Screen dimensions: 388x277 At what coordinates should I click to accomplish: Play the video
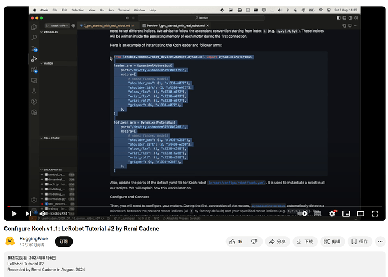[x=14, y=214]
